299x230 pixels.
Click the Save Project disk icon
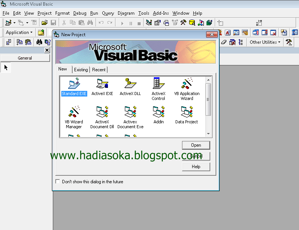[x=53, y=23]
